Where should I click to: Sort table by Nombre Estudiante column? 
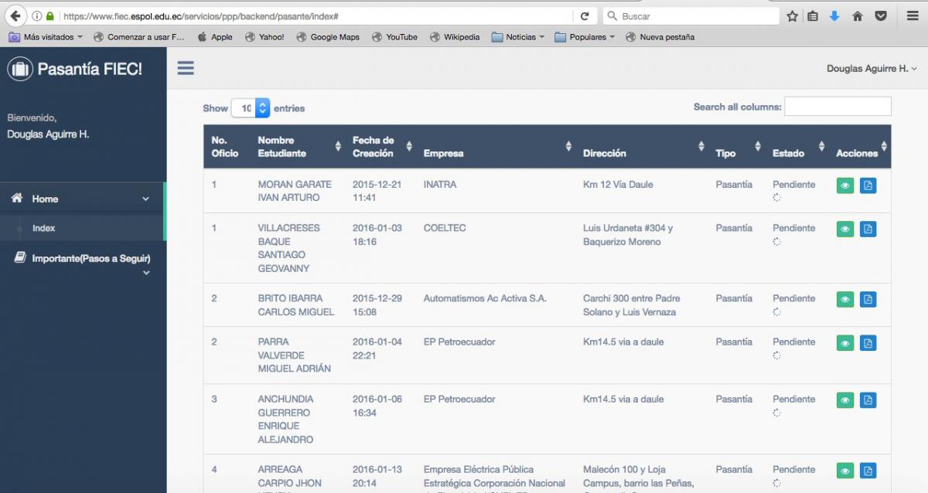(299, 147)
